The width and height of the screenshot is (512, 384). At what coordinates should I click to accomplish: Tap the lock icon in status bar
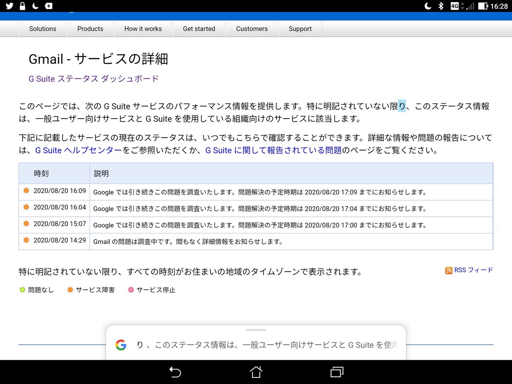tap(23, 6)
